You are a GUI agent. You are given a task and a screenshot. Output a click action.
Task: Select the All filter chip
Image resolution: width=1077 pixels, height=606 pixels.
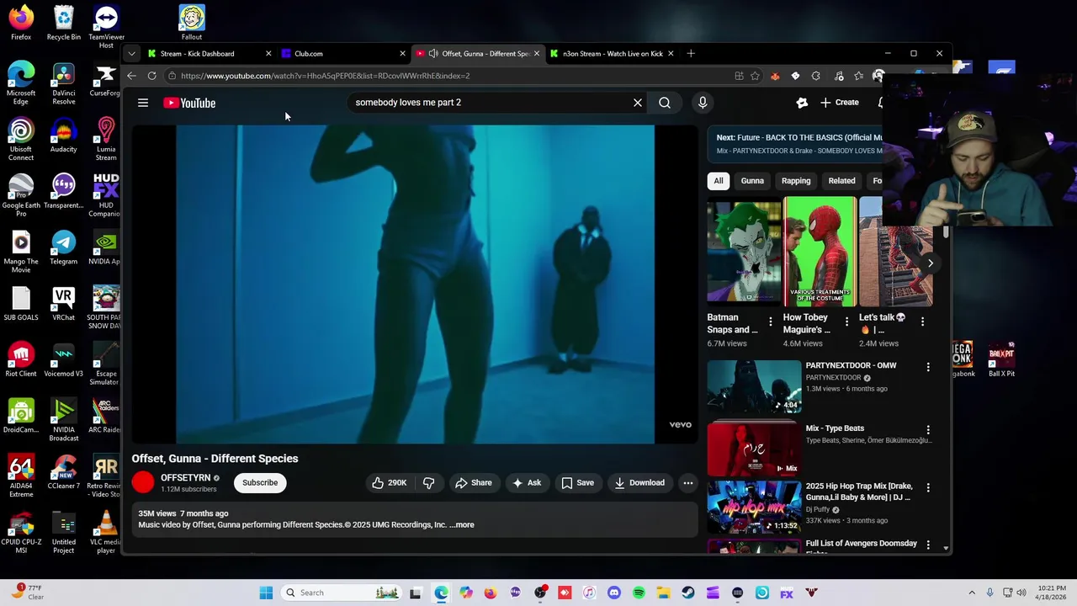point(719,181)
